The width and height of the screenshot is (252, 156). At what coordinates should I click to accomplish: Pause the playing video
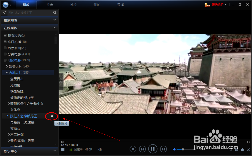coord(153,149)
